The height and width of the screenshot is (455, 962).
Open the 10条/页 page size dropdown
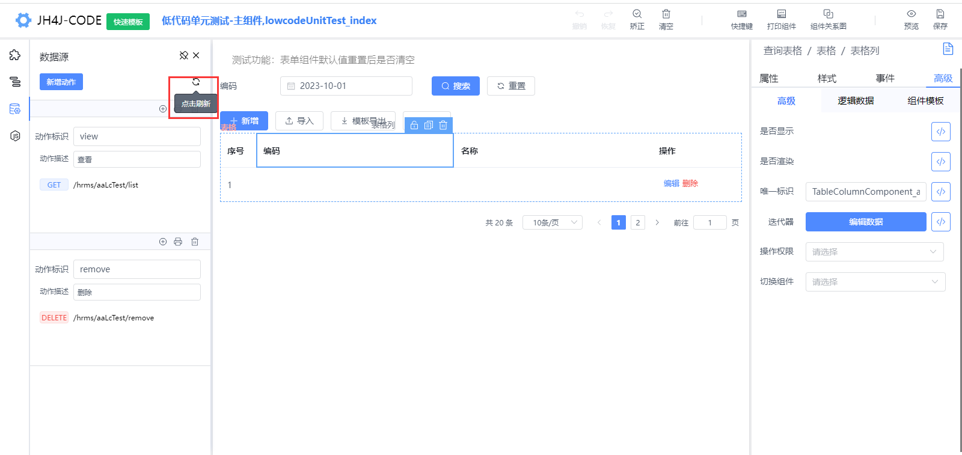point(553,222)
